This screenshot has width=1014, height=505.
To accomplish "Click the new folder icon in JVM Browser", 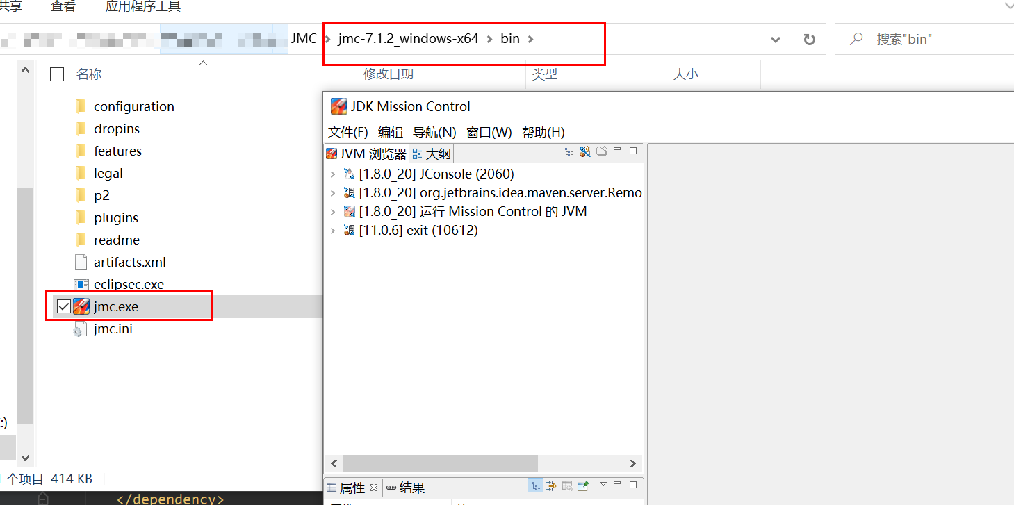I will [x=602, y=151].
